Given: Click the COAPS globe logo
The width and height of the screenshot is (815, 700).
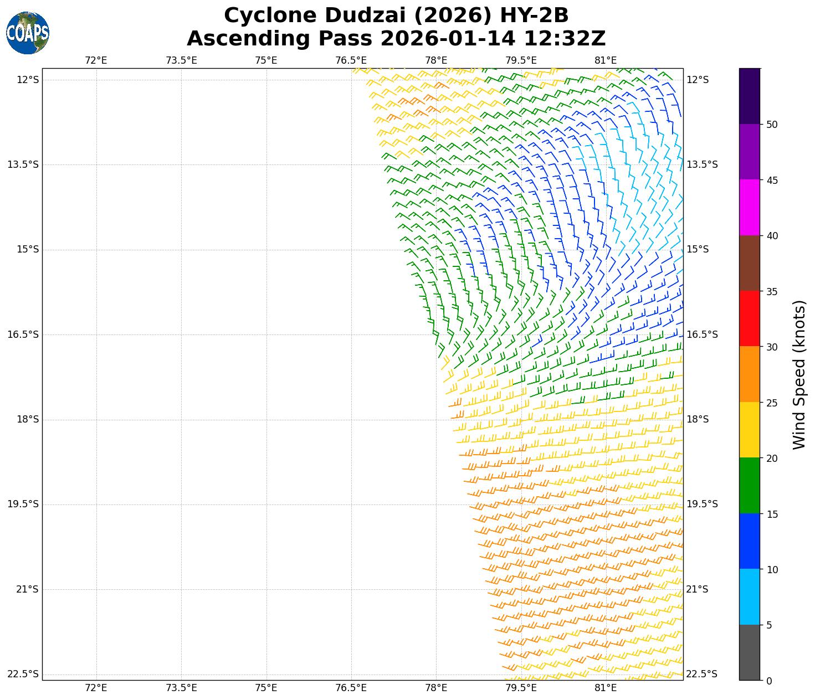Looking at the screenshot, I should (28, 33).
